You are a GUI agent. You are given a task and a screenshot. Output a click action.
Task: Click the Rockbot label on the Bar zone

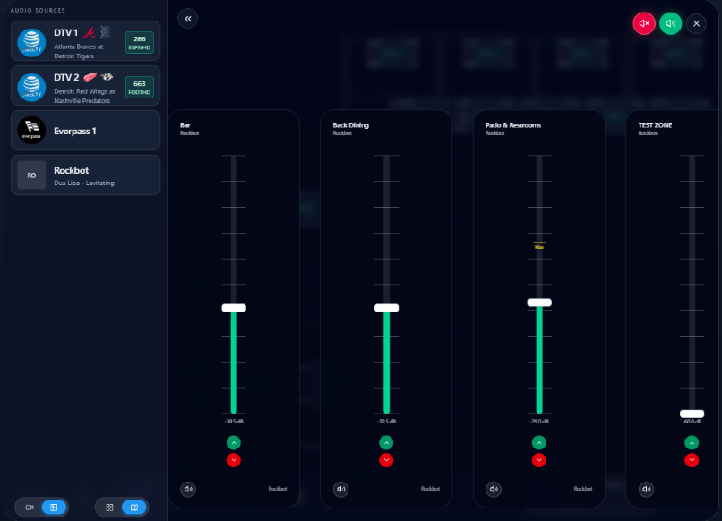[278, 489]
